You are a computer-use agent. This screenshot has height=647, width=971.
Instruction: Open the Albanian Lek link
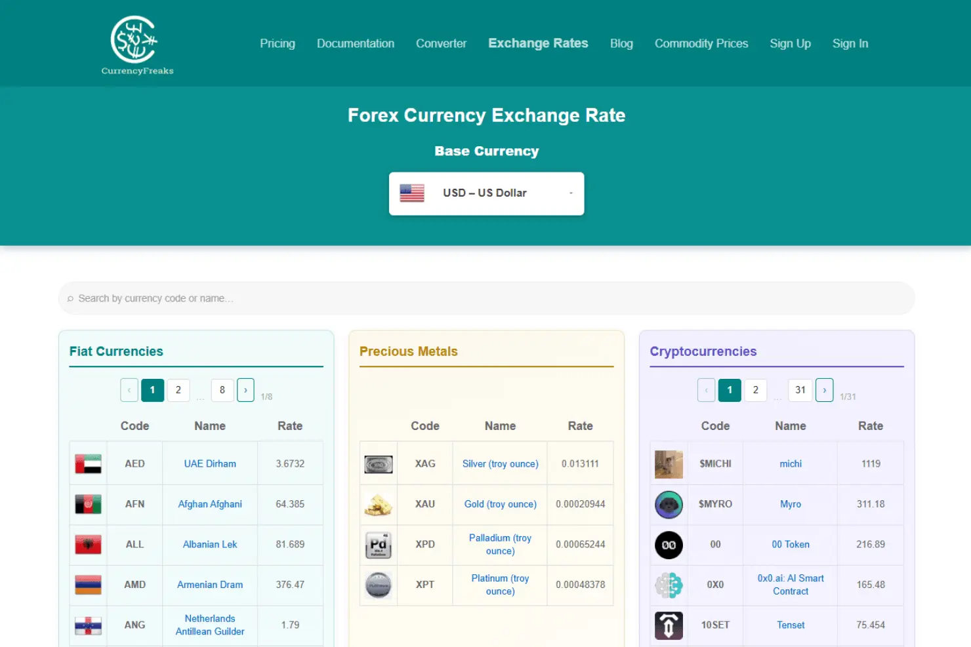(x=210, y=545)
